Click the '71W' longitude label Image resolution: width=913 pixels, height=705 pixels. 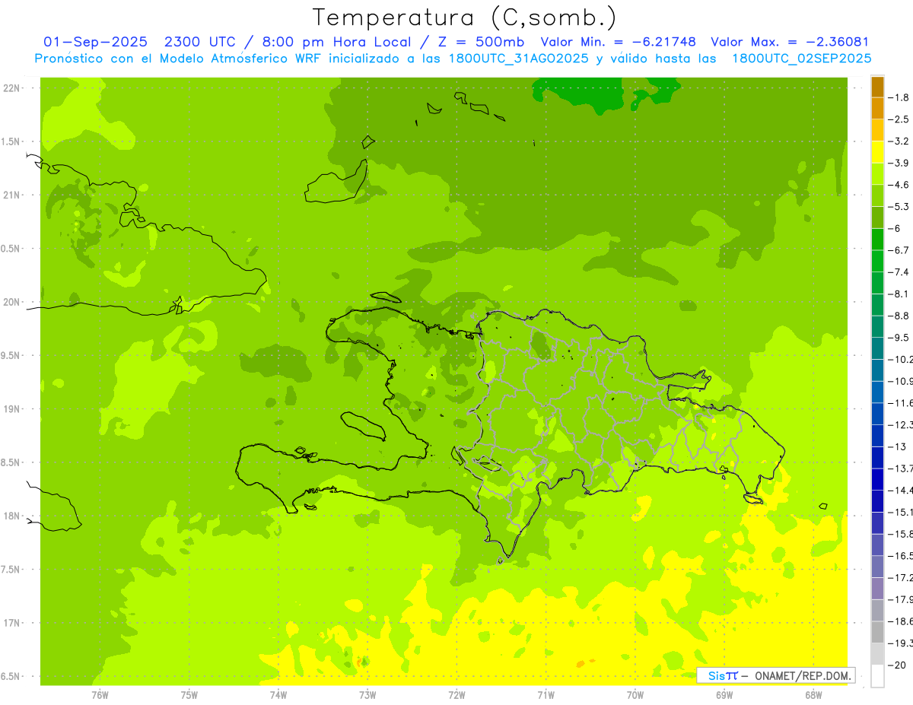click(x=546, y=695)
